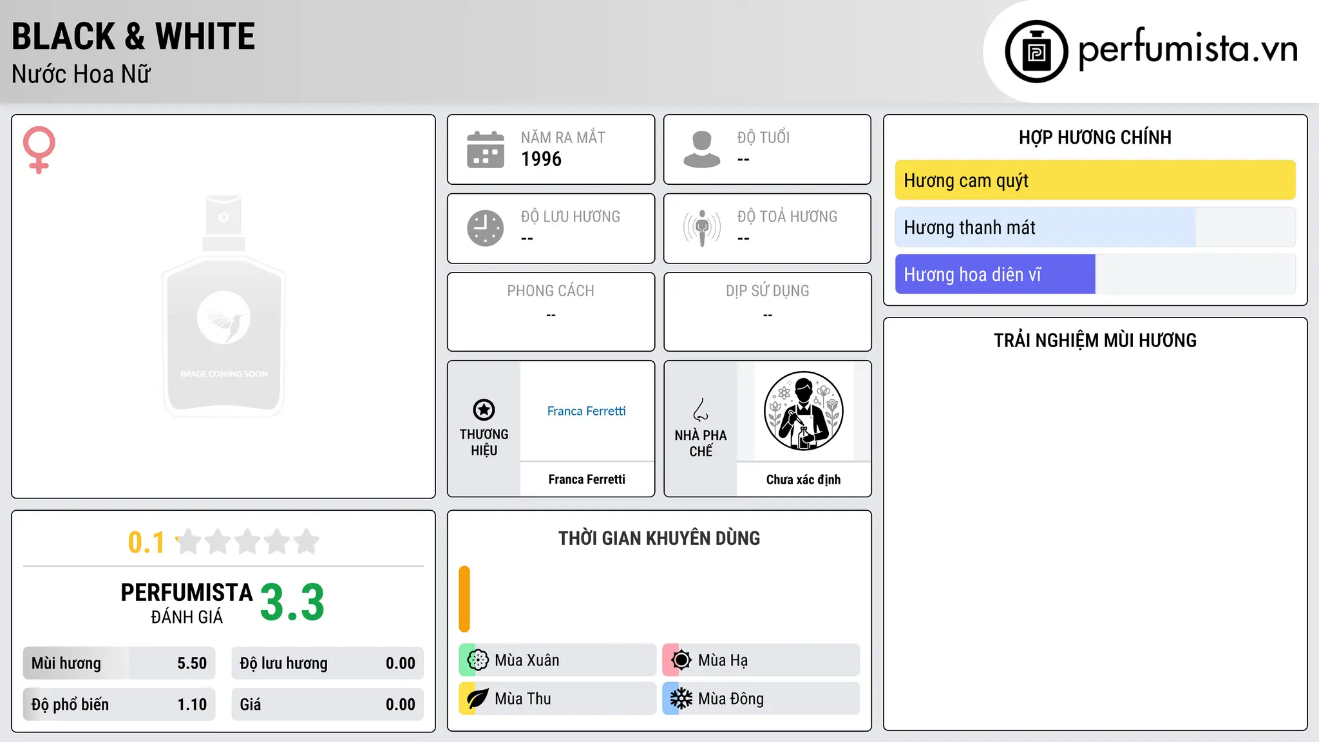
Task: Click the Mùi hương score row
Action: coord(119,663)
